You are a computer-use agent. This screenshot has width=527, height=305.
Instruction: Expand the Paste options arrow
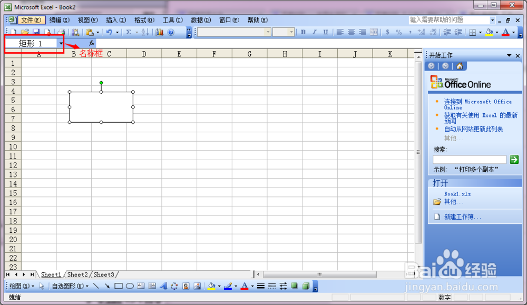[98, 32]
